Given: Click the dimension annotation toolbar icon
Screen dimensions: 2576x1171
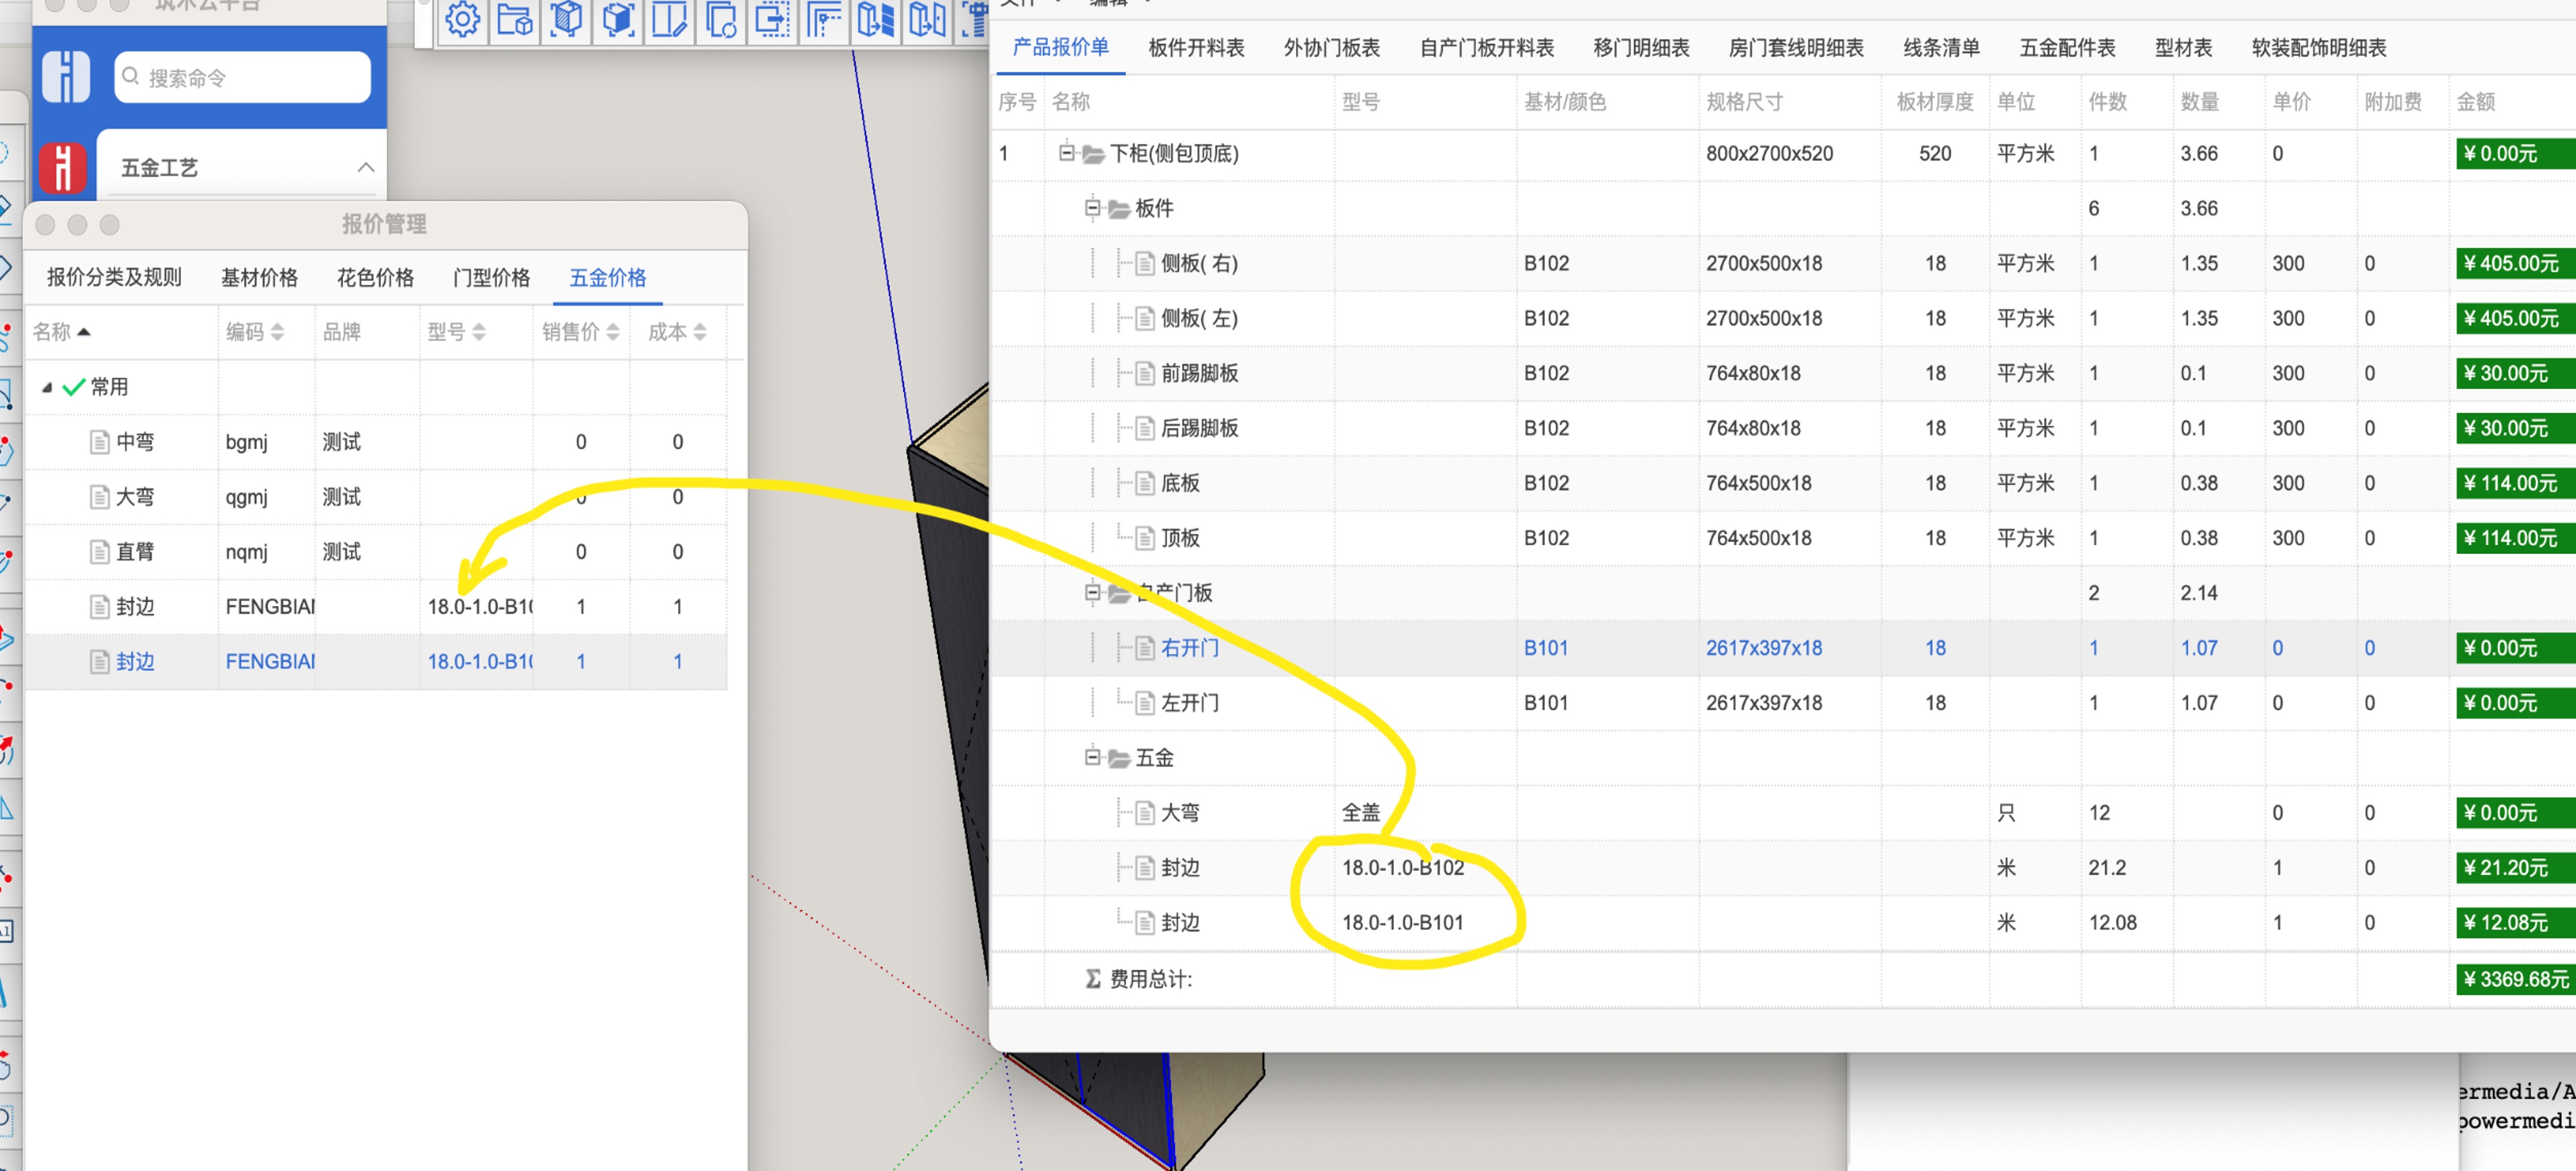Looking at the screenshot, I should tap(826, 20).
